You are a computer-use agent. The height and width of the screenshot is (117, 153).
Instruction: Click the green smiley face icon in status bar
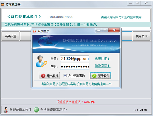tap(36, 110)
